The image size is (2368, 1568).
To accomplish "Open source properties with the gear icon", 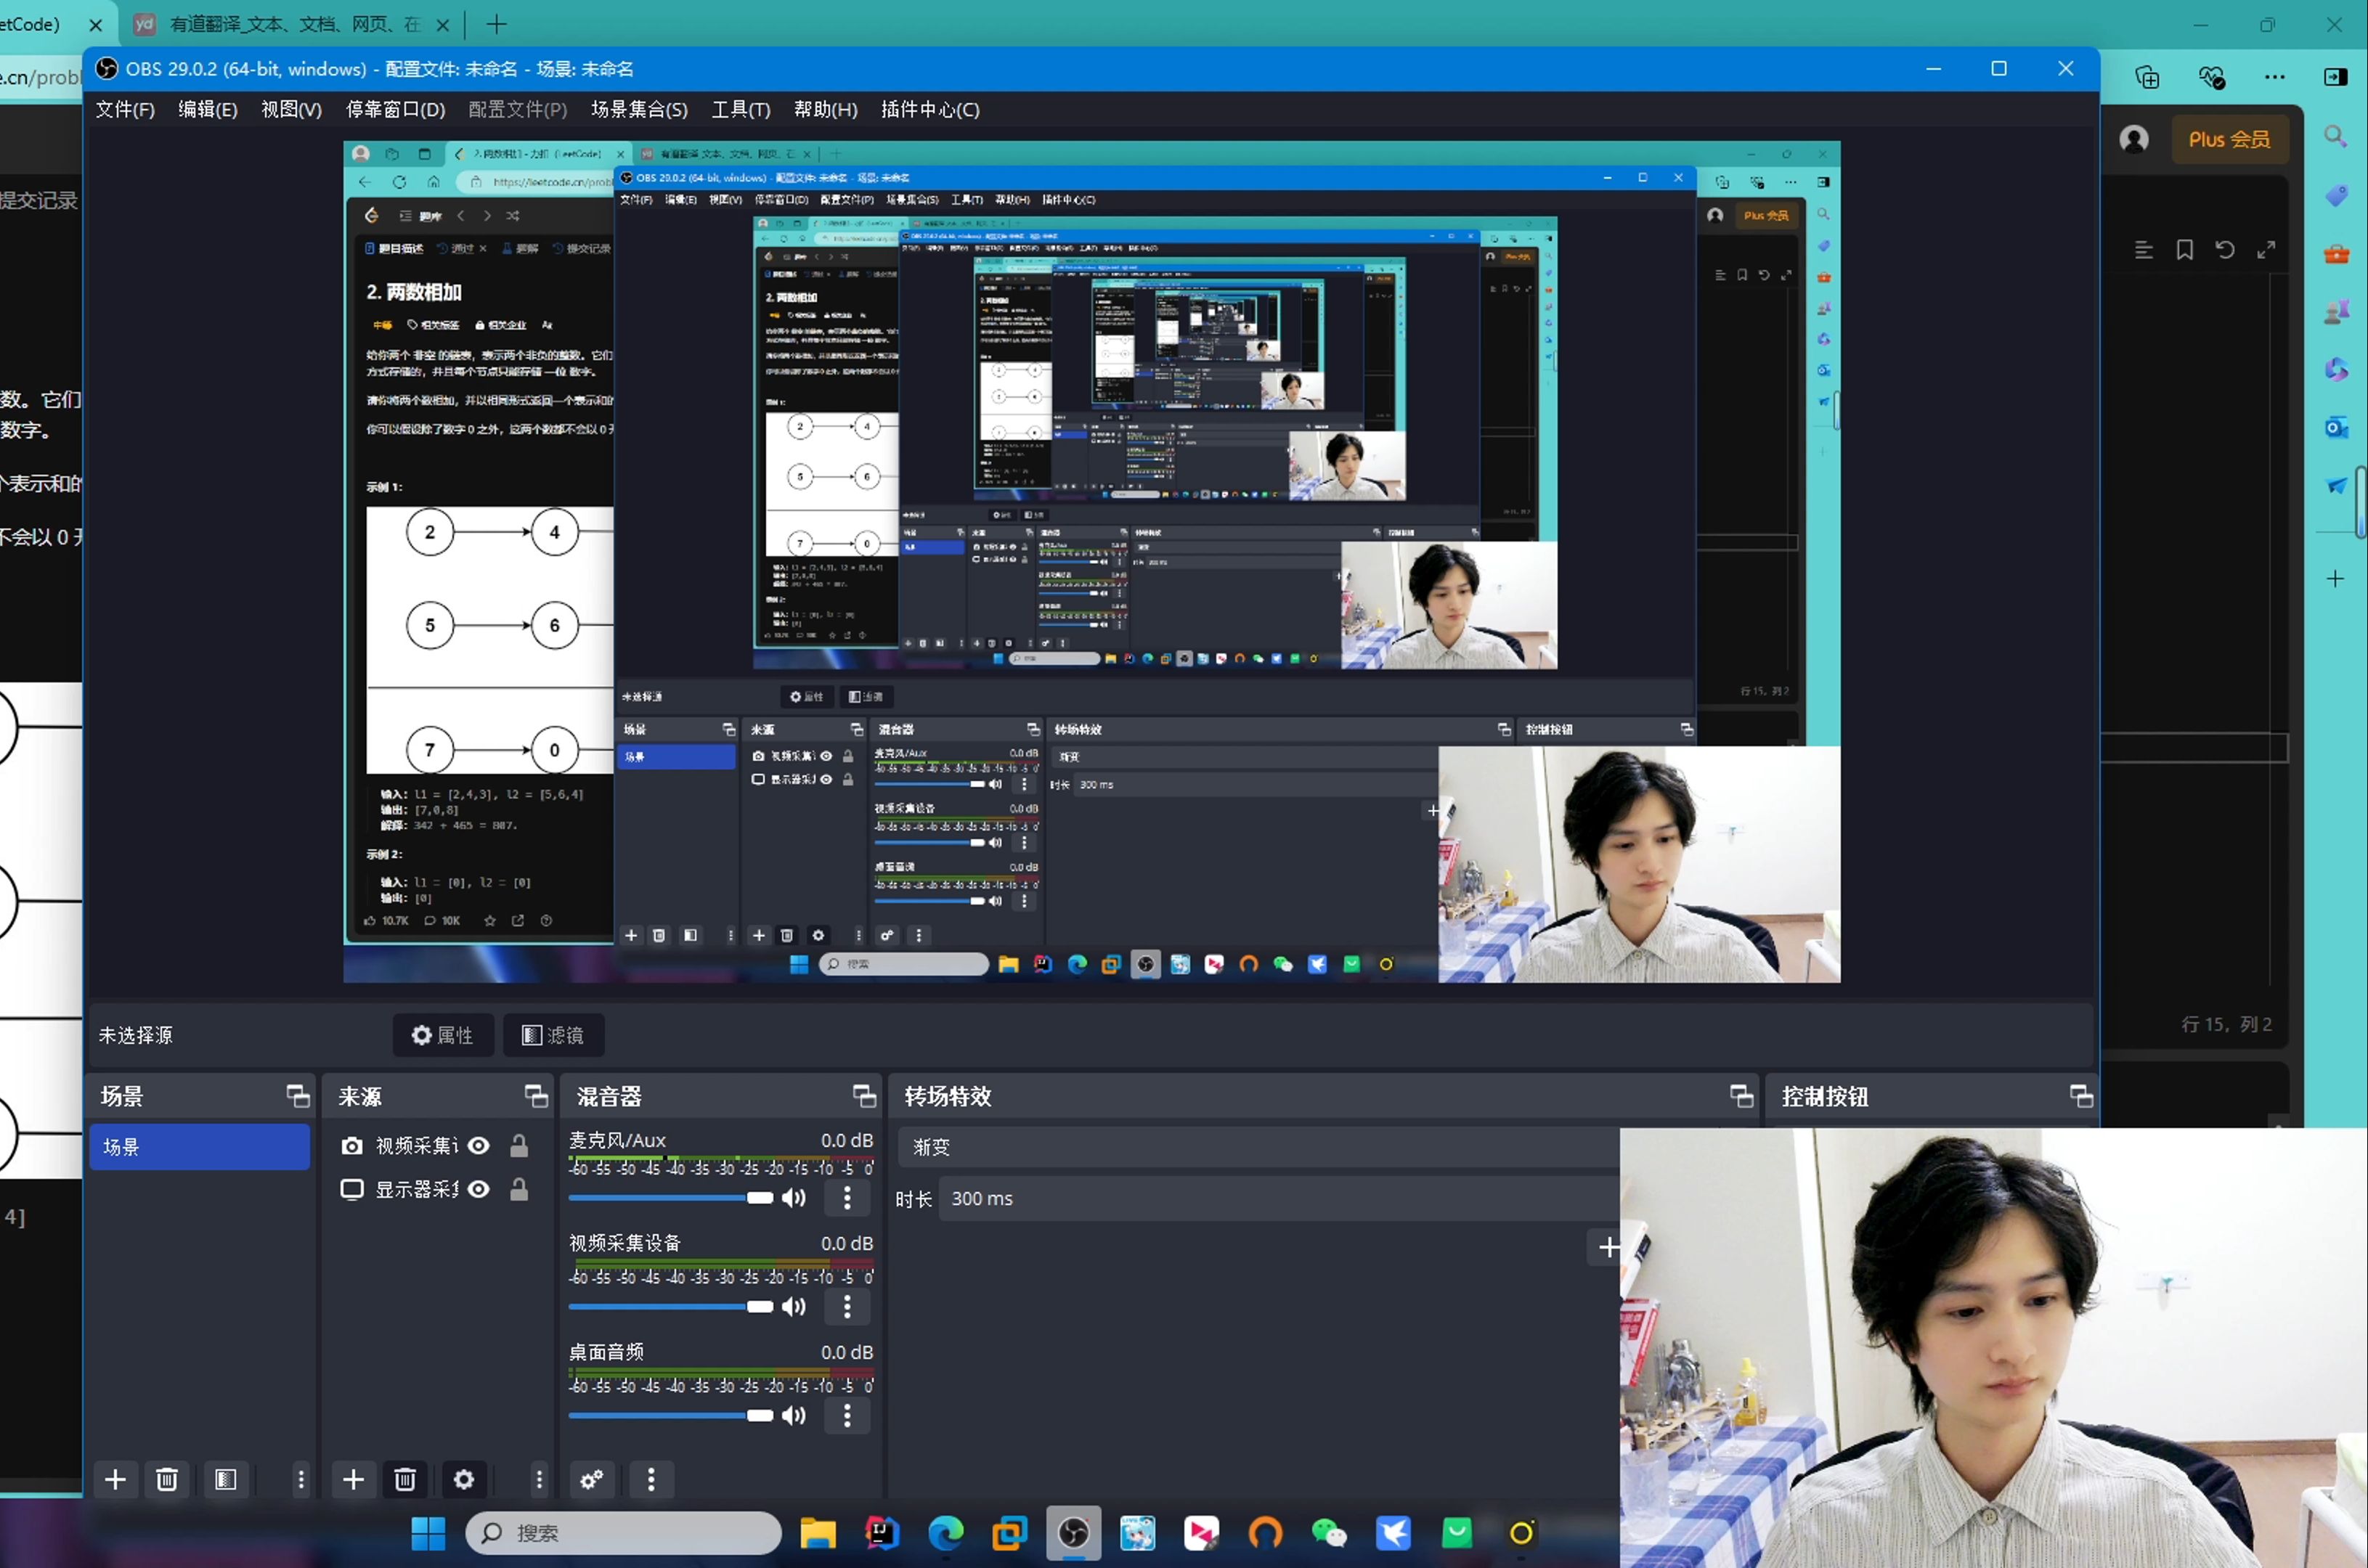I will coord(463,1480).
